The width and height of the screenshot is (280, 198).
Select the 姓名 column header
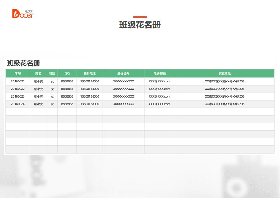pos(38,73)
